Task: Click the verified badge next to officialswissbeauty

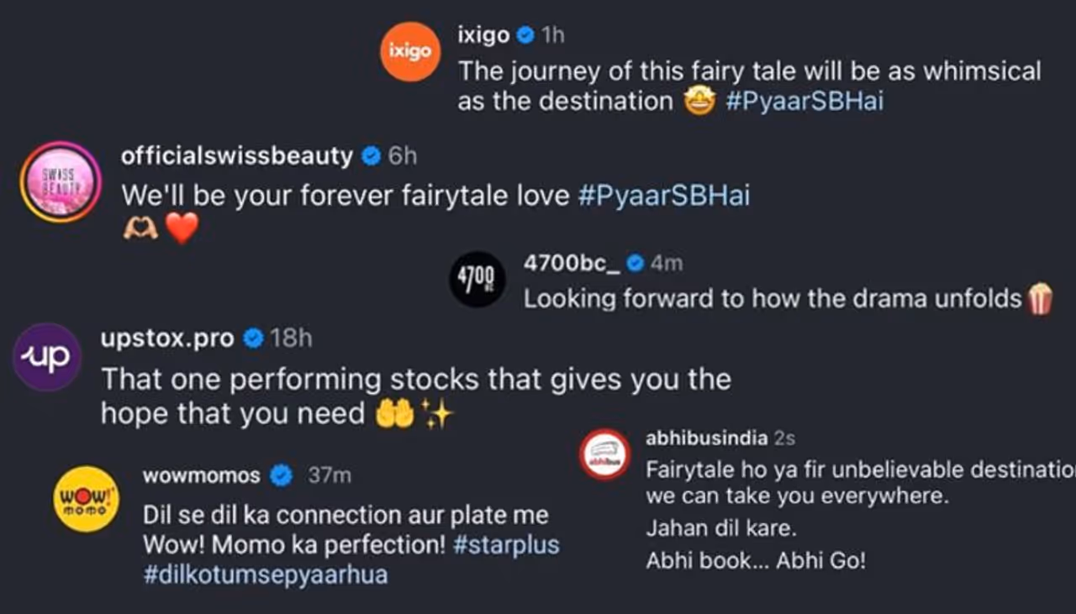Action: pyautogui.click(x=371, y=156)
